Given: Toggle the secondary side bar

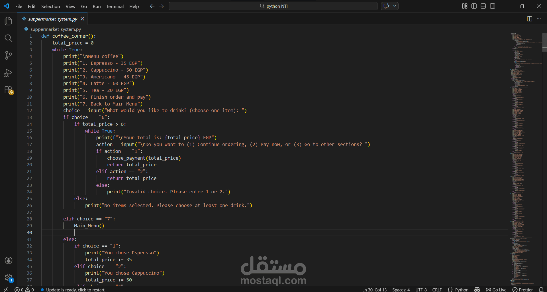Looking at the screenshot, I should (493, 6).
